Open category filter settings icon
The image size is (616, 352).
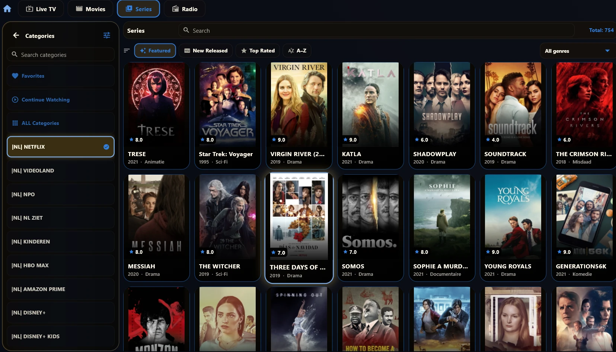pyautogui.click(x=107, y=35)
